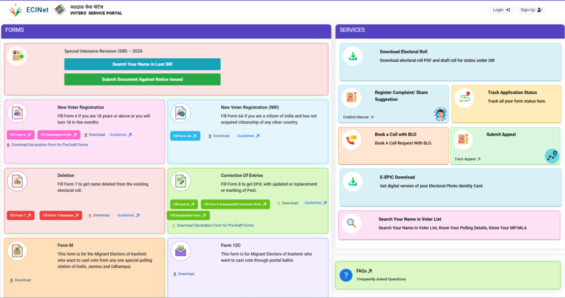Open Fill Form 6 button
Viewport: 565px width, 298px height.
(20, 135)
